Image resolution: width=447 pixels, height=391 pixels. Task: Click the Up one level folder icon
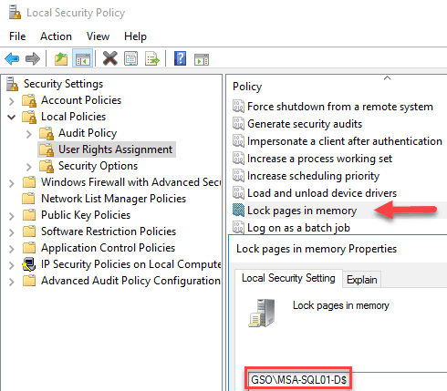61,58
